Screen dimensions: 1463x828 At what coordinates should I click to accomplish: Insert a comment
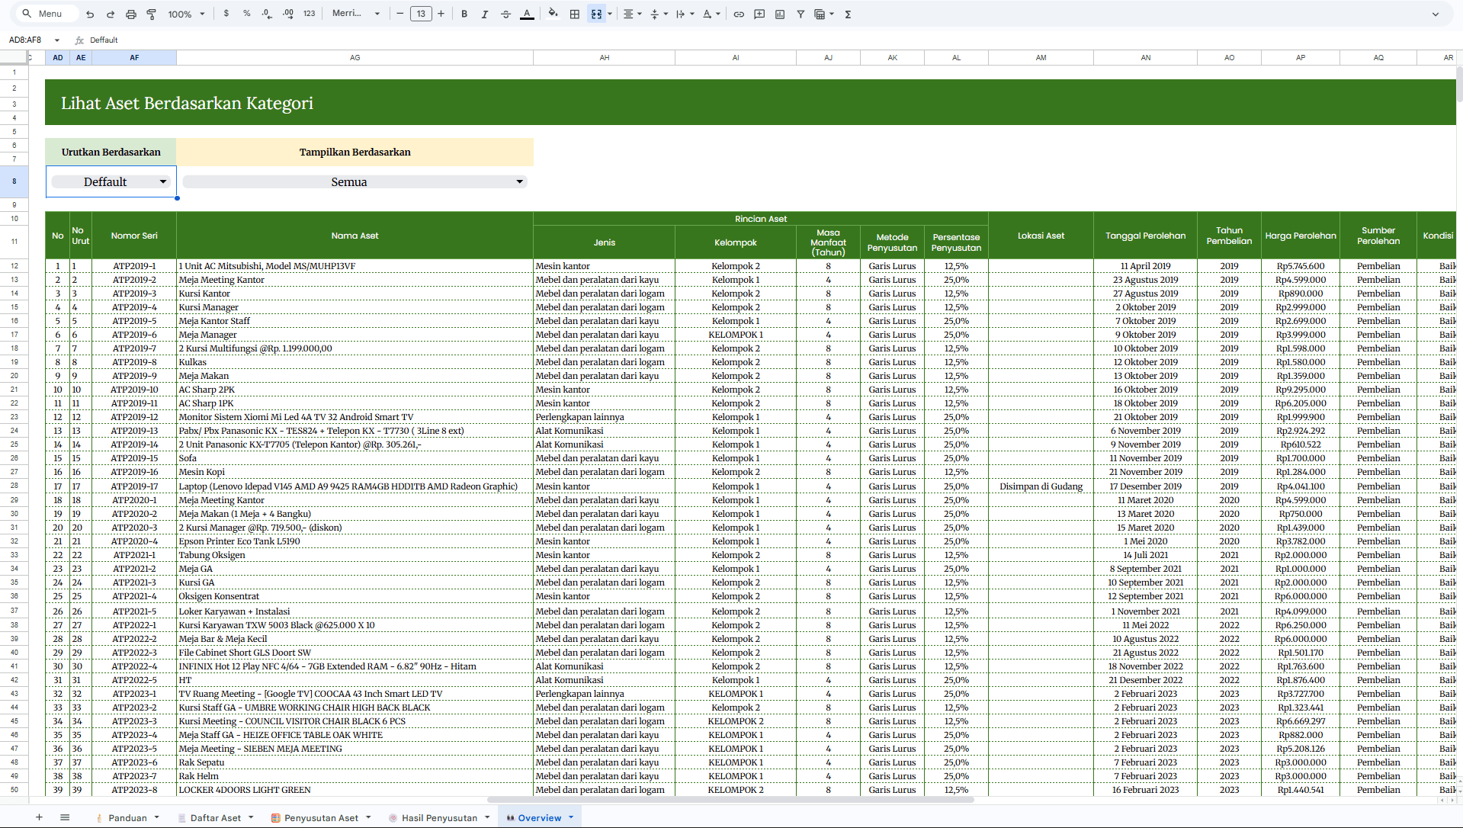[759, 14]
